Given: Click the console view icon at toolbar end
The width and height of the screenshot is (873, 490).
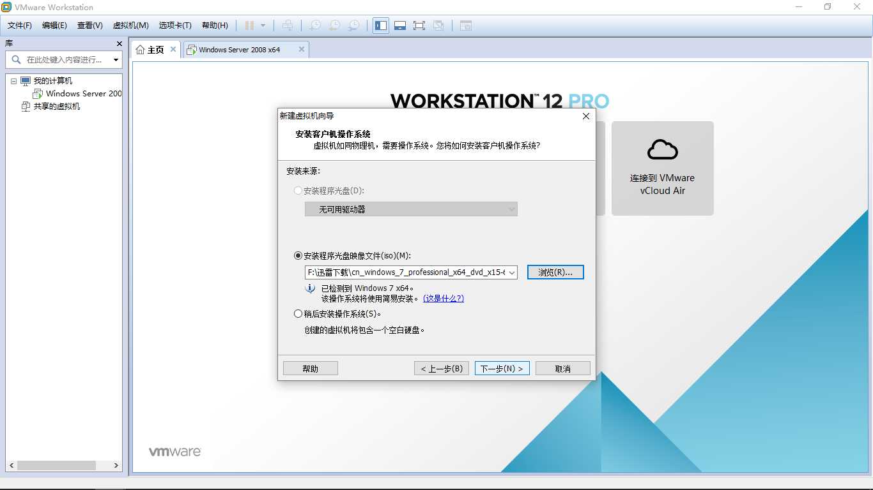Looking at the screenshot, I should pyautogui.click(x=466, y=26).
